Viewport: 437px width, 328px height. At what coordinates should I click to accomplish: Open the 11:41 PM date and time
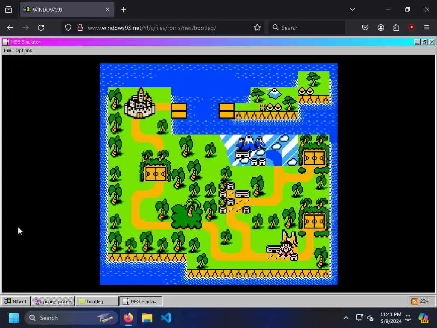pos(391,318)
